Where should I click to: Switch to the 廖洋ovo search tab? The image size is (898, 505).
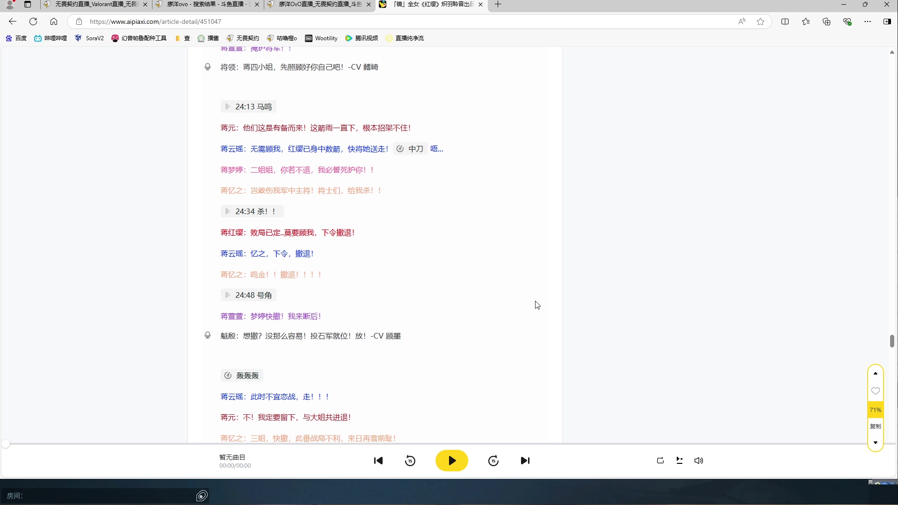click(x=206, y=5)
